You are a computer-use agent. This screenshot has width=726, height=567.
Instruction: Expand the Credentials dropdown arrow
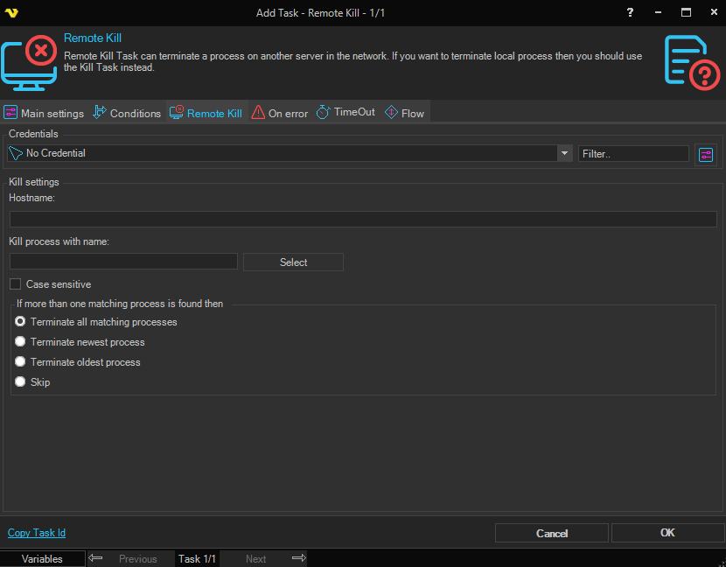(x=564, y=153)
